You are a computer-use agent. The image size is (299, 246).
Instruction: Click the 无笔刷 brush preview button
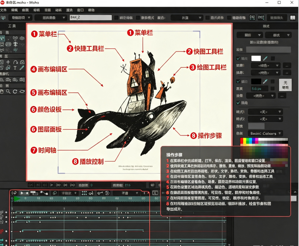coord(285,85)
